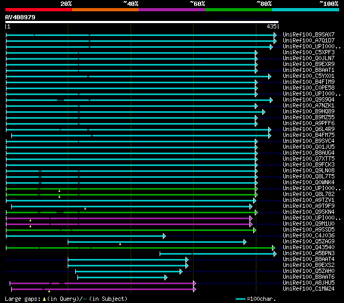The width and height of the screenshot is (344, 303).
Task: Click the green arrowhead on the UniRef100_Q43540 row
Action: (x=274, y=248)
